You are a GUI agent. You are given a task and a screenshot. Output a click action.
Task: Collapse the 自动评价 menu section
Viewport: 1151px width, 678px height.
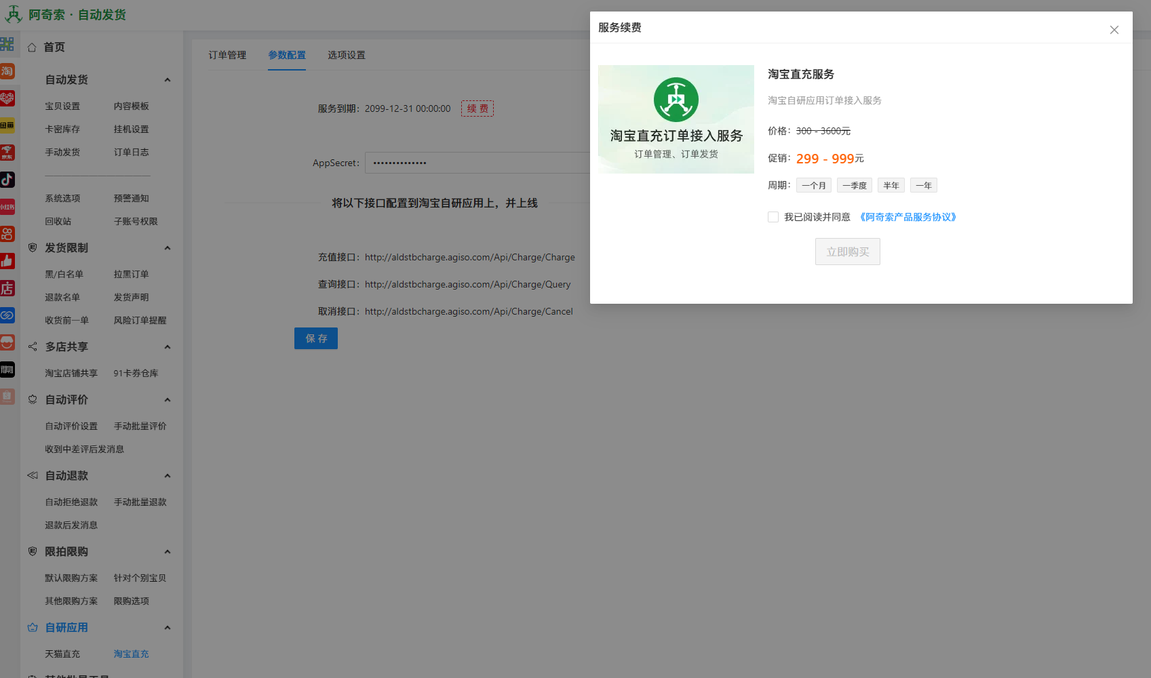(168, 400)
